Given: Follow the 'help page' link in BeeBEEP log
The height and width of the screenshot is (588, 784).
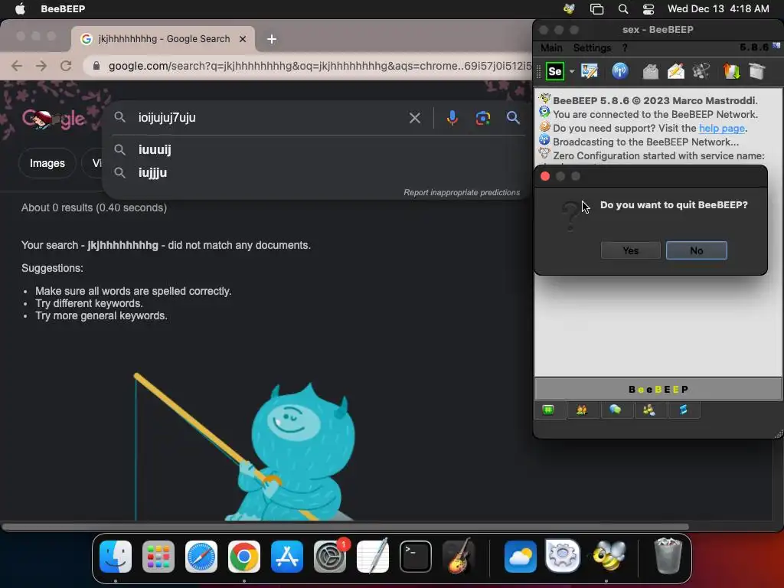Looking at the screenshot, I should [x=721, y=128].
